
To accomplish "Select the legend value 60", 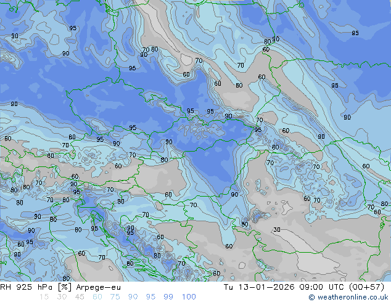I will pos(97,297).
